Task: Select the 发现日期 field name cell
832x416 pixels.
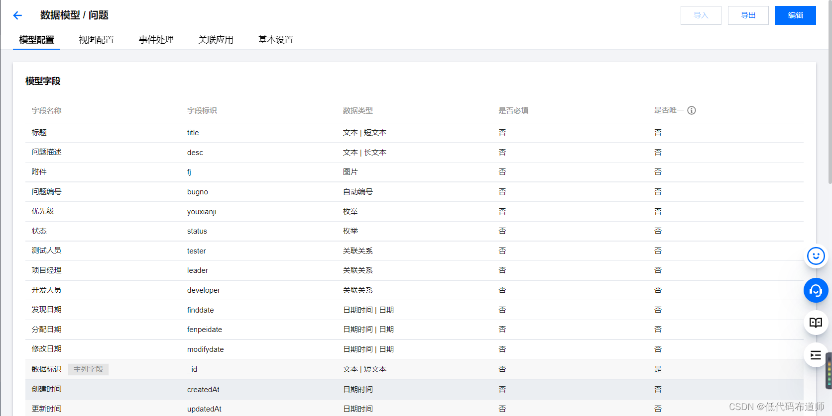Action: pyautogui.click(x=47, y=310)
